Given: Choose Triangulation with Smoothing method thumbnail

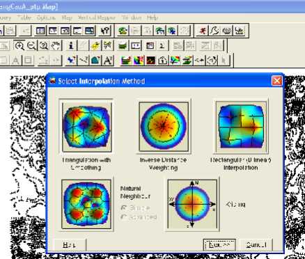Looking at the screenshot, I should tap(87, 127).
